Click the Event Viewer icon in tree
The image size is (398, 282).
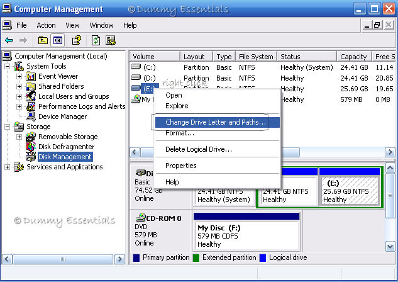point(31,76)
